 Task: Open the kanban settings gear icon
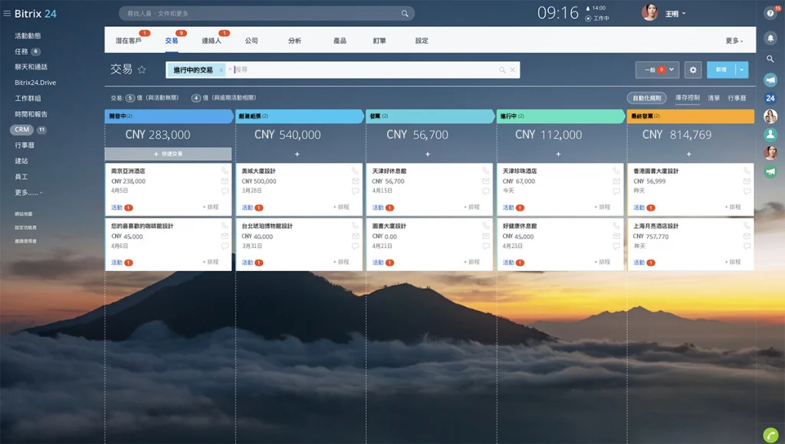click(693, 69)
